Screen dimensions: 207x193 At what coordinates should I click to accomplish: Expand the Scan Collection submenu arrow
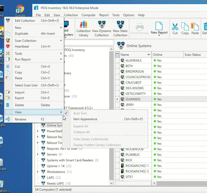point(61,41)
